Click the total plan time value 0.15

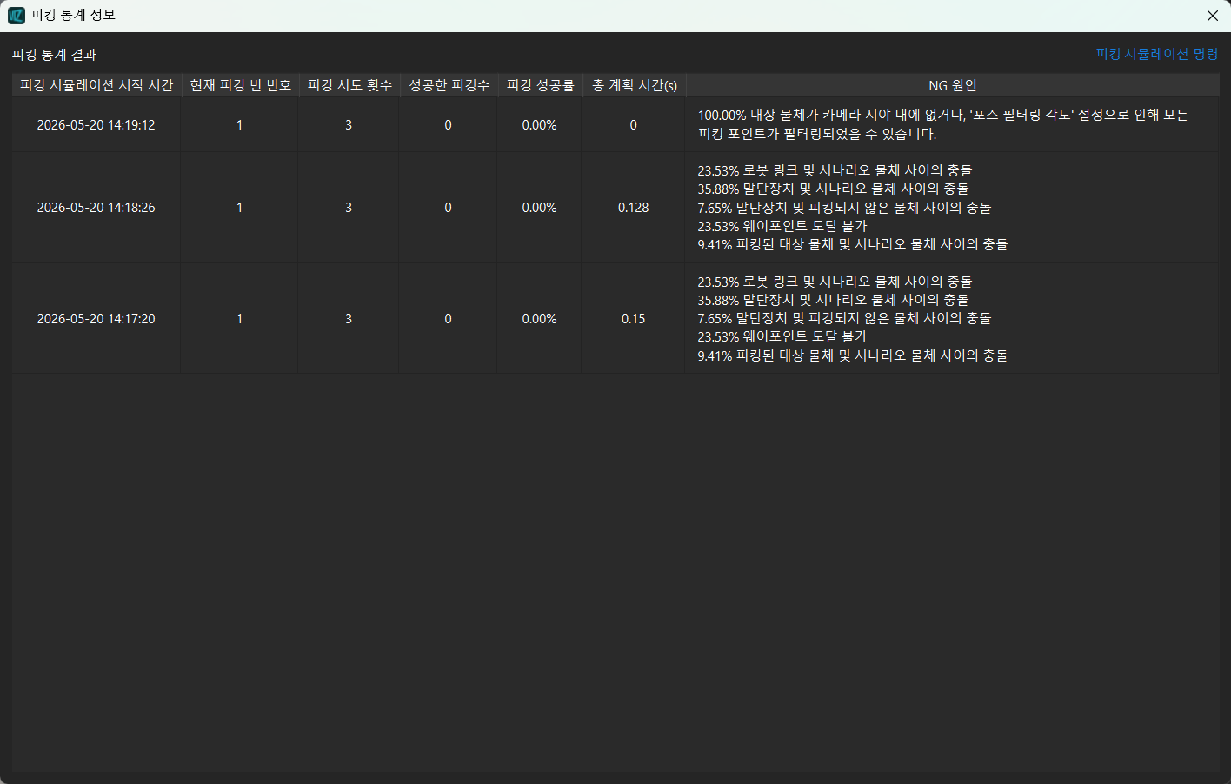click(x=634, y=319)
